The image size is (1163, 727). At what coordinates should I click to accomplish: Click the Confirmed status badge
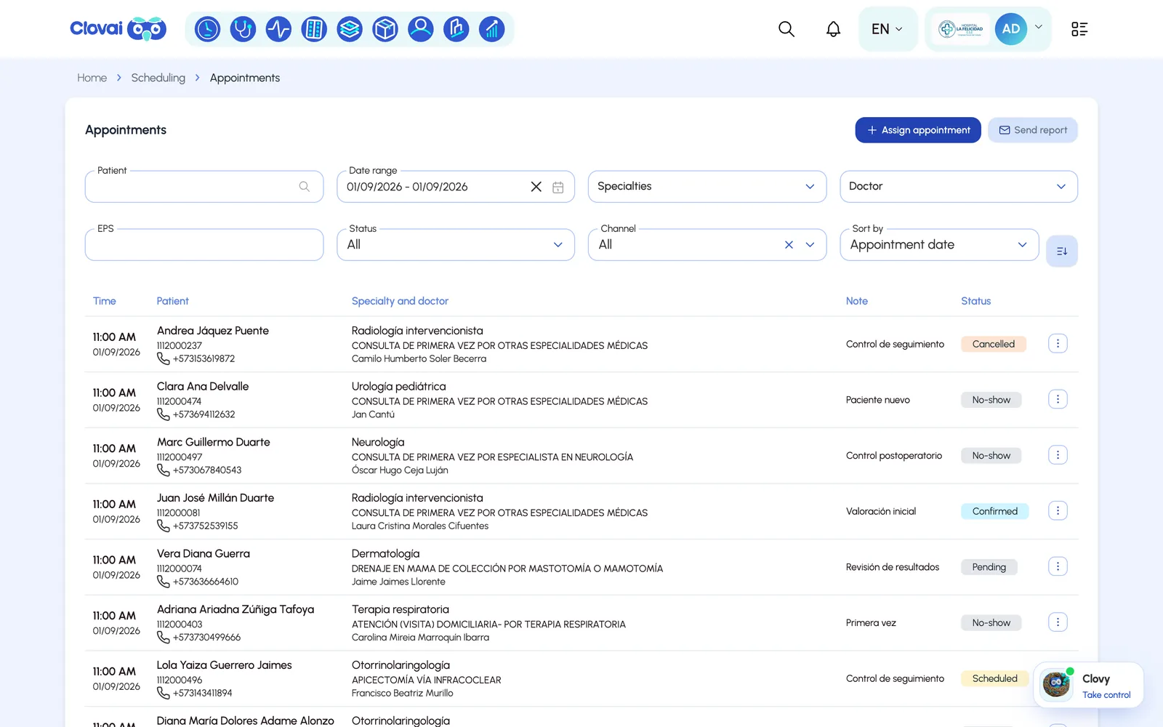pos(995,511)
